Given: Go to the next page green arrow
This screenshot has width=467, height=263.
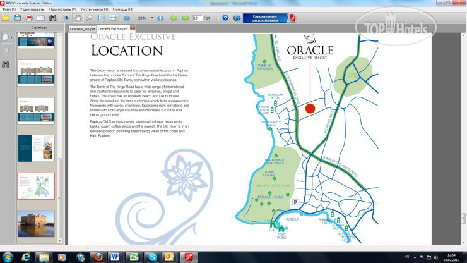Looking at the screenshot, I should point(186,18).
